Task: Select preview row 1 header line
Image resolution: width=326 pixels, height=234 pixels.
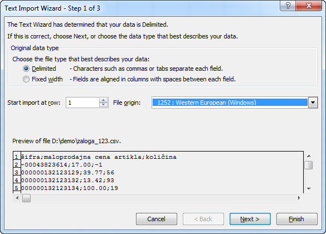Action: click(x=99, y=157)
